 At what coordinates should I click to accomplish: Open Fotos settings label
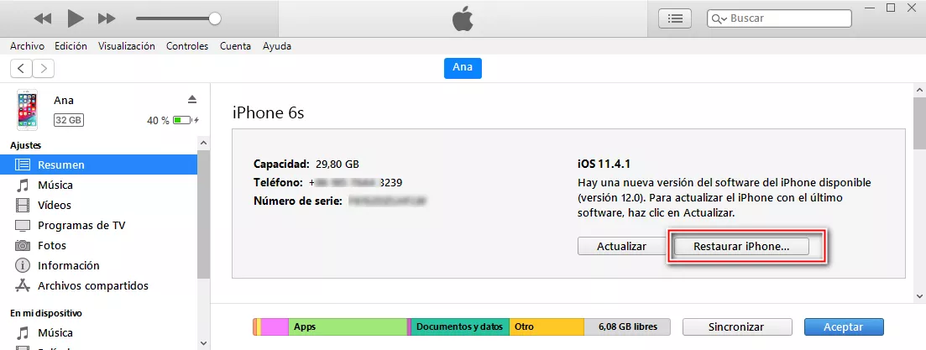click(52, 246)
